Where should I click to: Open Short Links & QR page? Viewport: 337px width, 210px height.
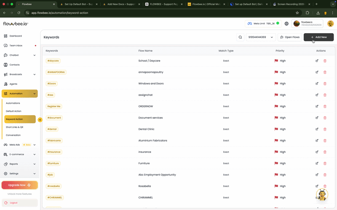click(15, 127)
